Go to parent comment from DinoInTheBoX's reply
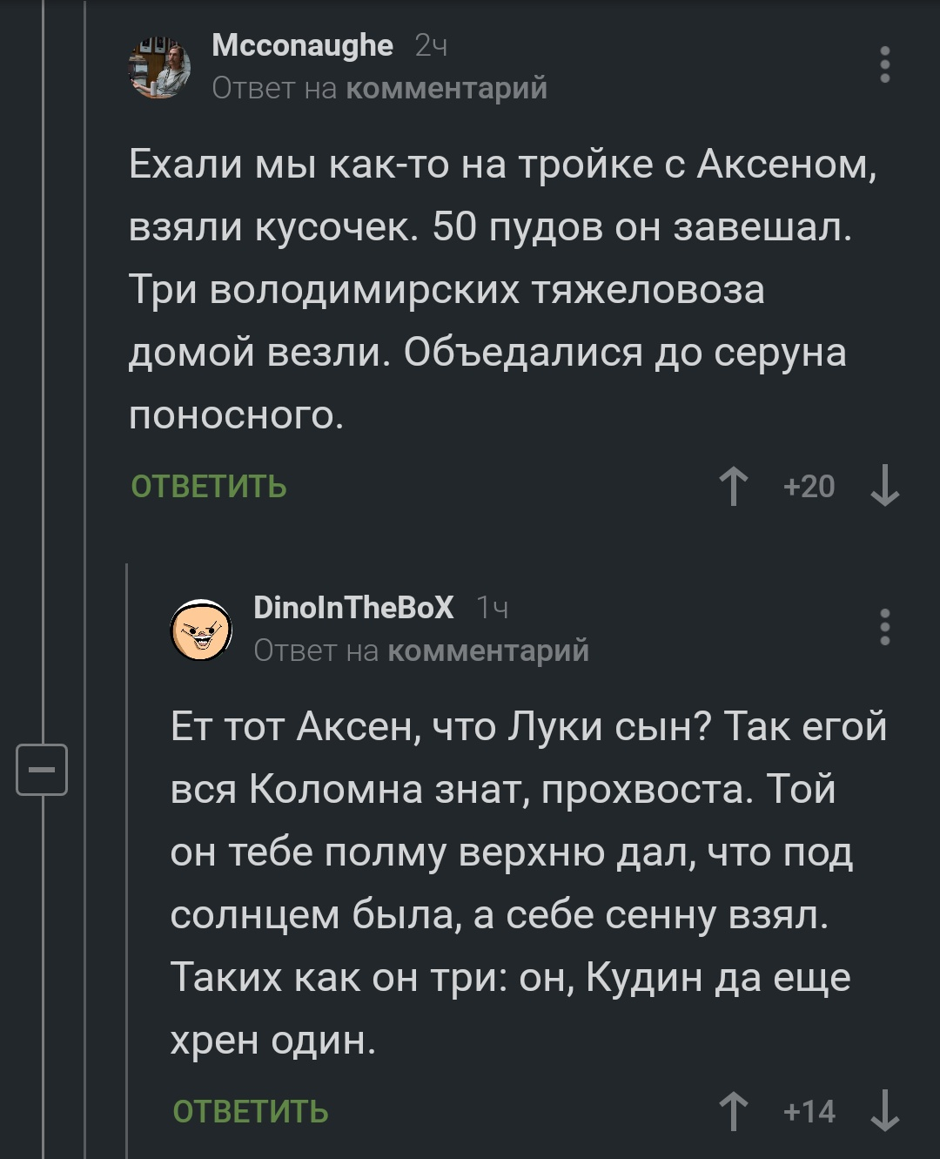The height and width of the screenshot is (1159, 940). (488, 650)
